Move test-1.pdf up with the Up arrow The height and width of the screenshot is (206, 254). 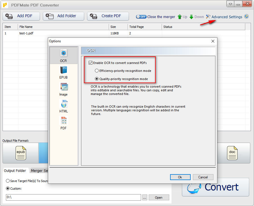(182, 17)
